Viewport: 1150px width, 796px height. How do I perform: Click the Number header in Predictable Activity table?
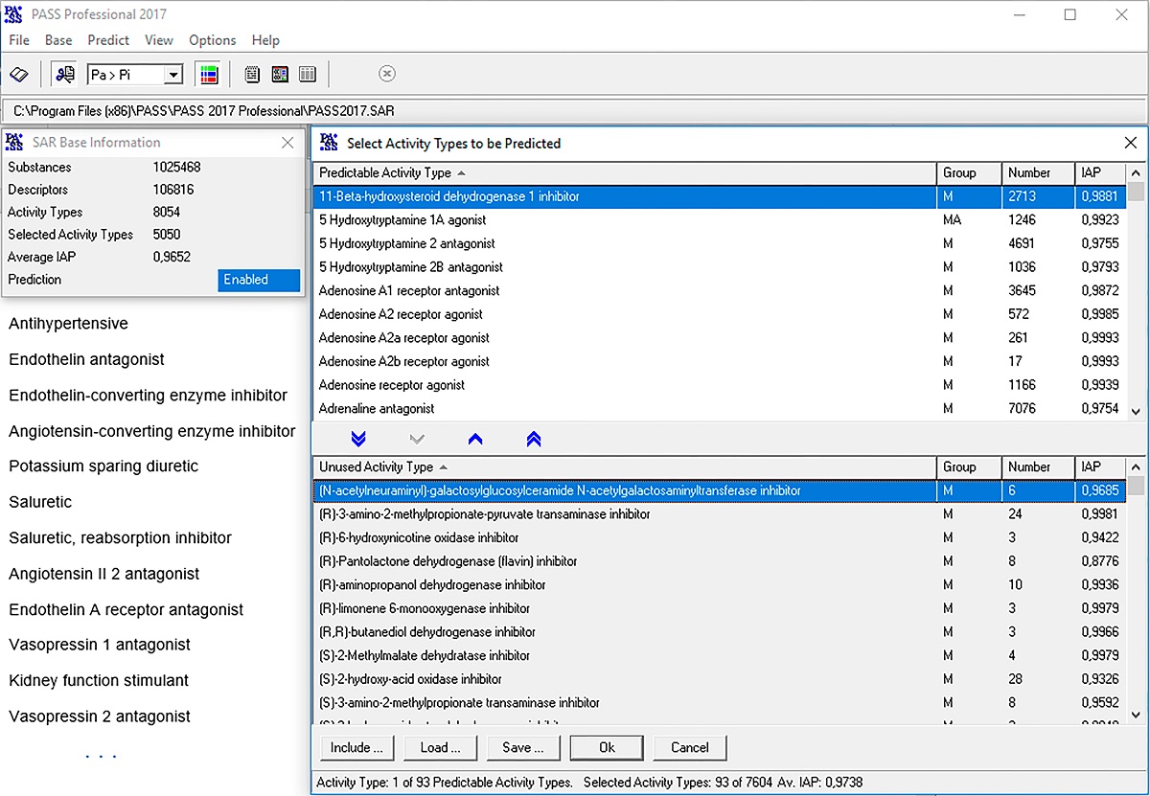pyautogui.click(x=1037, y=173)
